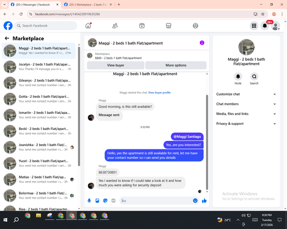Mute this chat with the bell icon
The height and width of the screenshot is (229, 287).
[238, 77]
